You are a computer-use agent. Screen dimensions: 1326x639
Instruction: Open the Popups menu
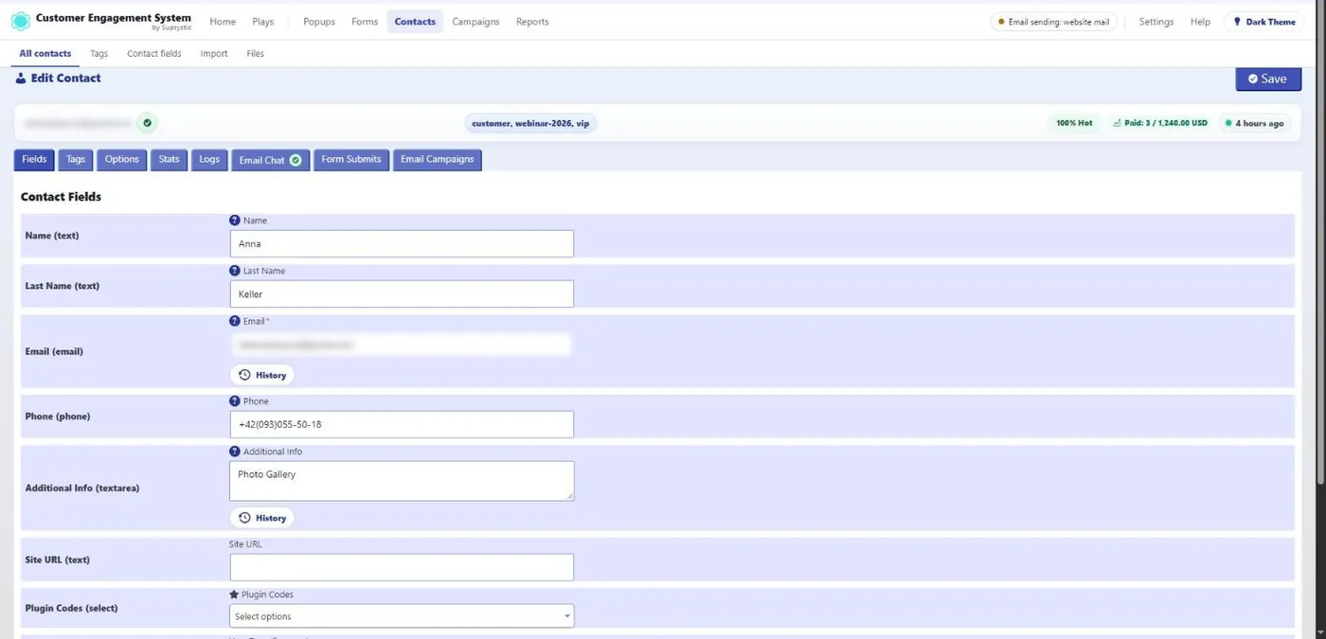click(319, 22)
